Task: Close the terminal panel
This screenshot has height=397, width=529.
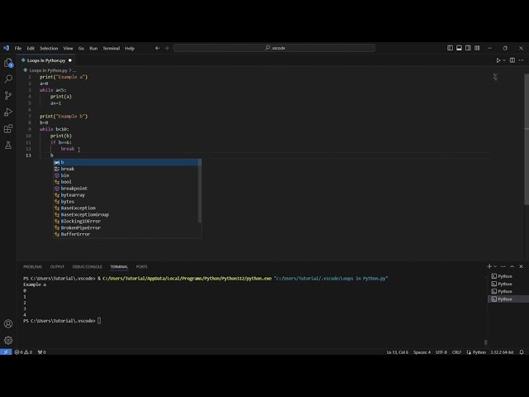Action: click(x=522, y=266)
